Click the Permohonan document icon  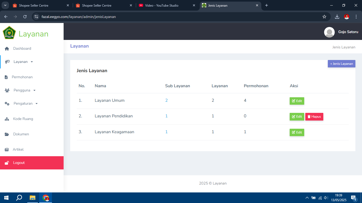point(6,77)
